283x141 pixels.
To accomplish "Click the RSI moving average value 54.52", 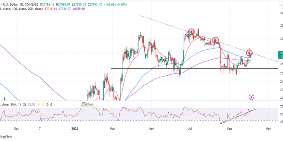I will tap(40, 104).
